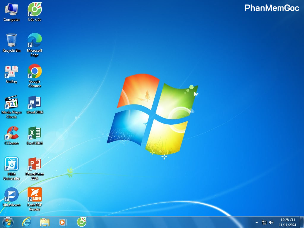Click the Recycle Bin icon
This screenshot has width=304, height=228.
(x=12, y=40)
